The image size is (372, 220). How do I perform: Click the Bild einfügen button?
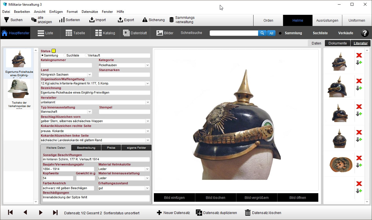tap(174, 197)
